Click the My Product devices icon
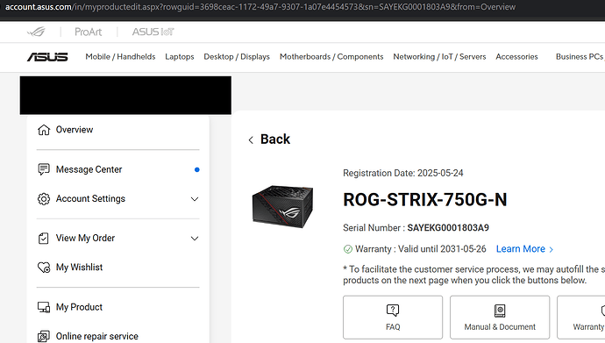This screenshot has width=605, height=343. tap(44, 307)
